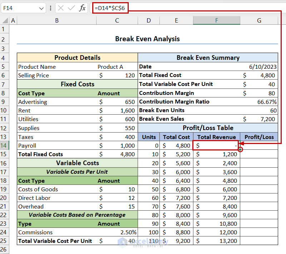Click the Cancel (X) formula icon
Screen dimensions: 286x254
point(61,8)
